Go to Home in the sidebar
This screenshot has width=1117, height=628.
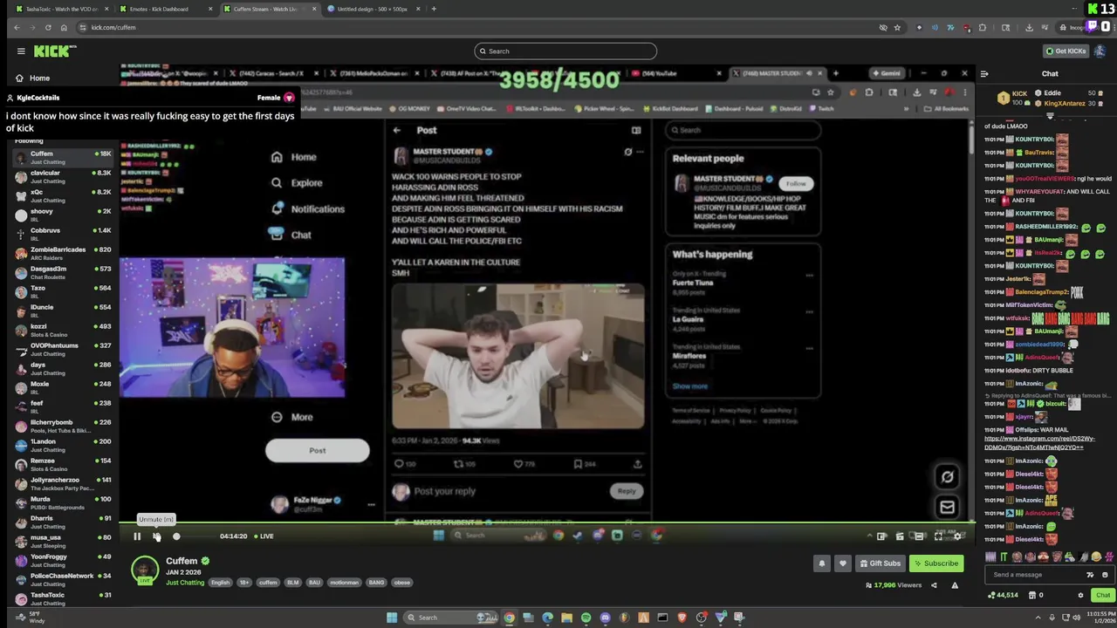[31, 78]
